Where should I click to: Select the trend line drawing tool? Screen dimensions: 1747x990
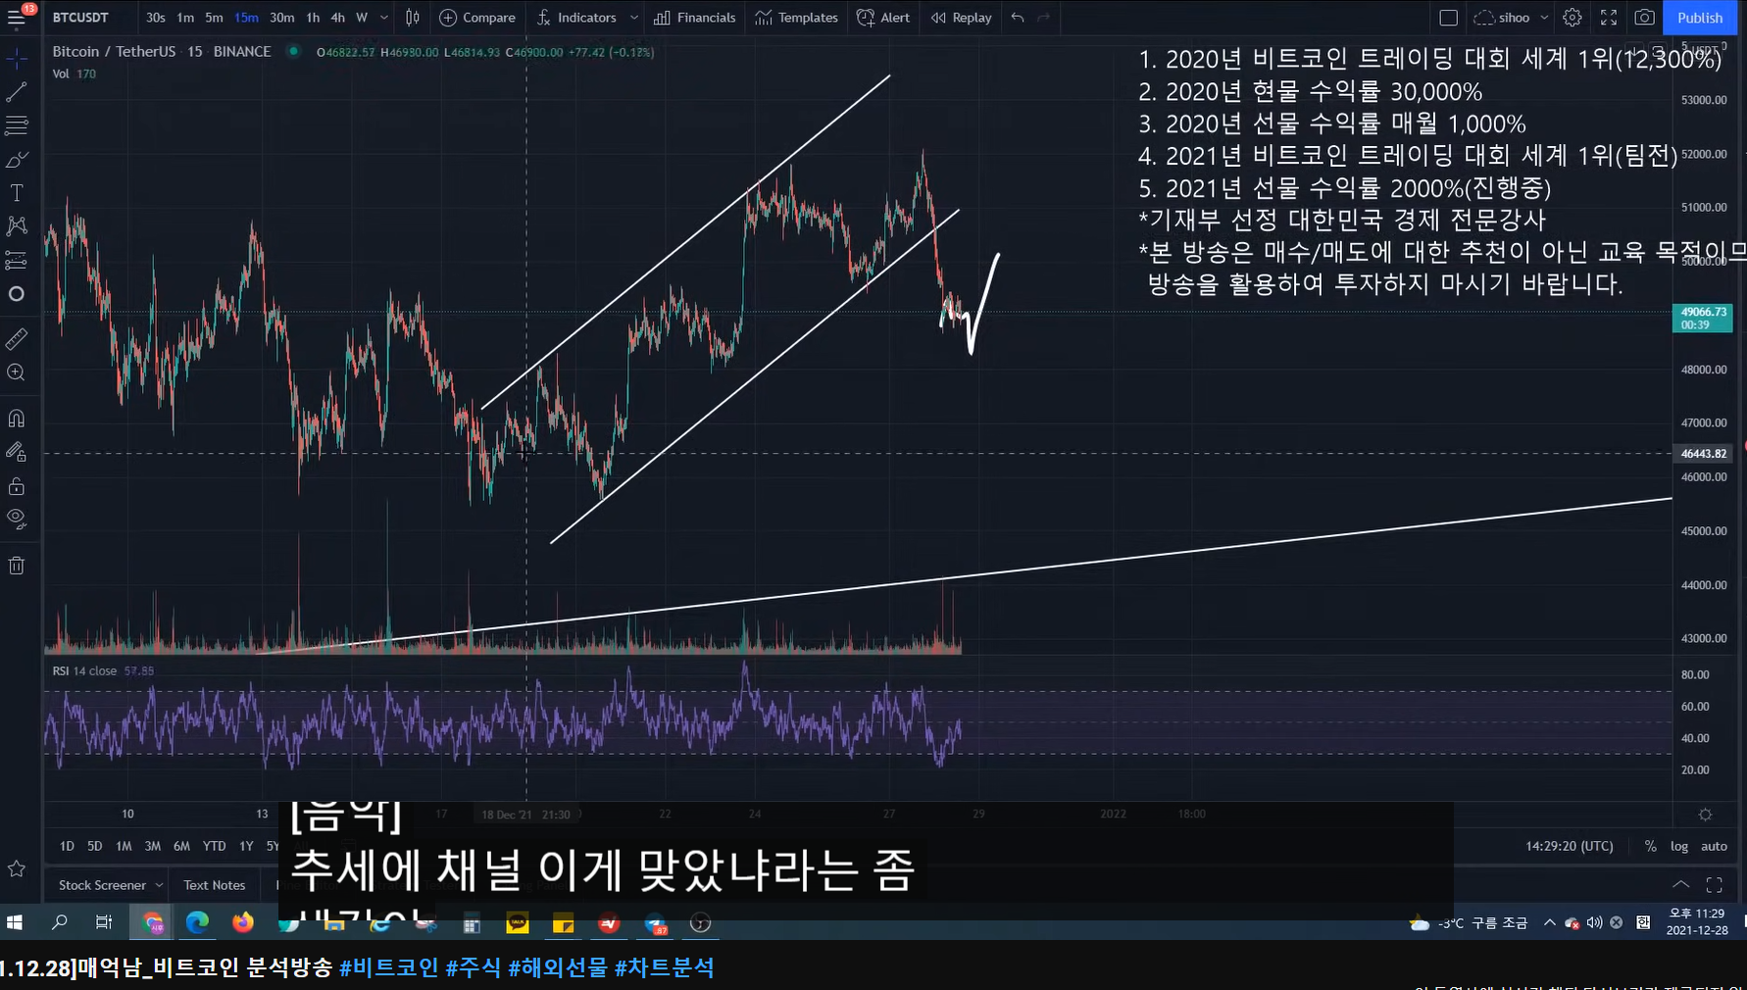(17, 93)
